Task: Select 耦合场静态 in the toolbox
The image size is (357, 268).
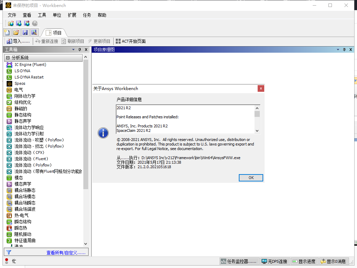Action: tap(25, 190)
